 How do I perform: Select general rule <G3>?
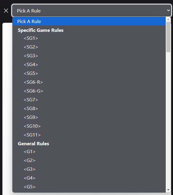click(89, 169)
